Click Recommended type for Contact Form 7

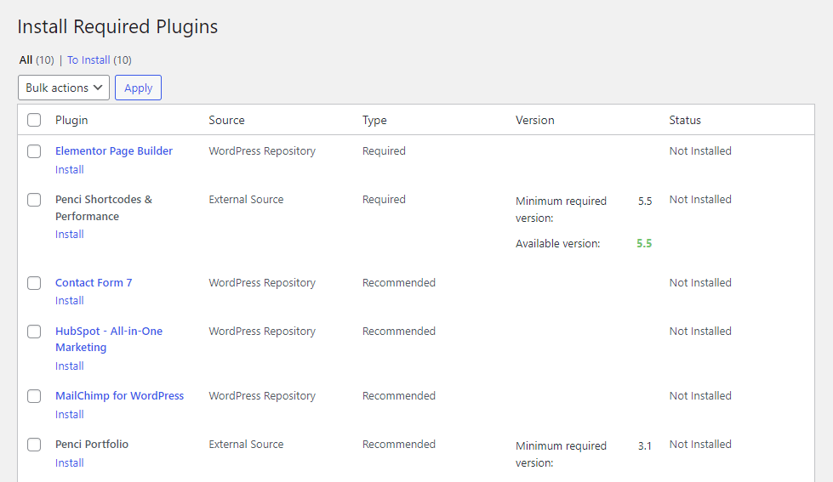click(399, 282)
